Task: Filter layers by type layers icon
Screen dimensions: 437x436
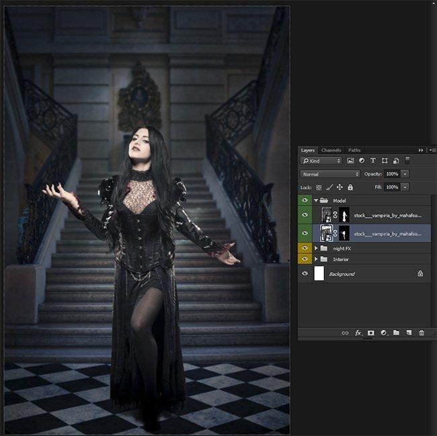Action: [373, 161]
